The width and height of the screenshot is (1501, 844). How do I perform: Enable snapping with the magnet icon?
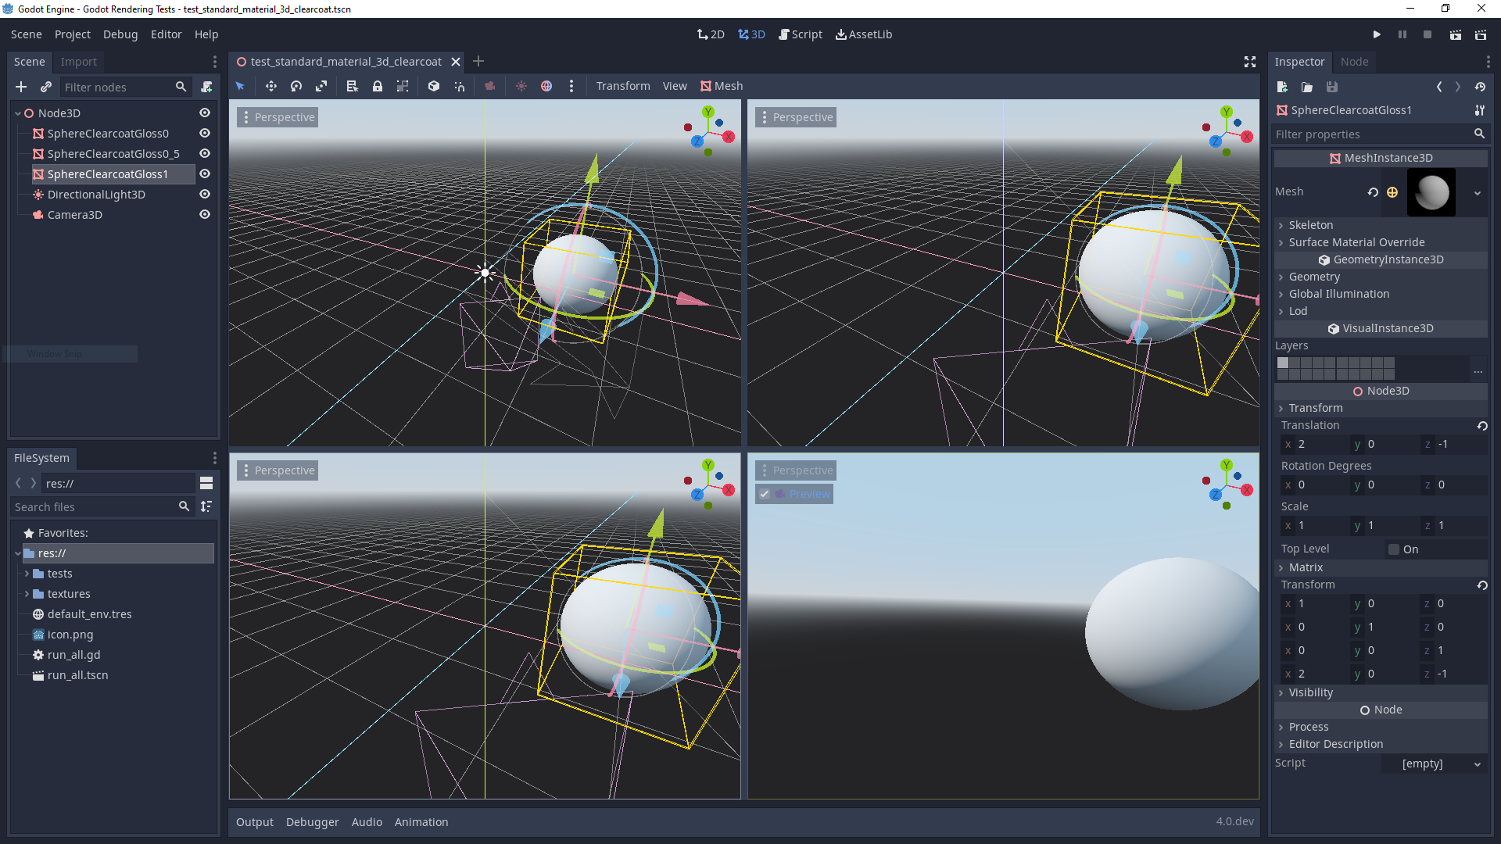coord(460,86)
